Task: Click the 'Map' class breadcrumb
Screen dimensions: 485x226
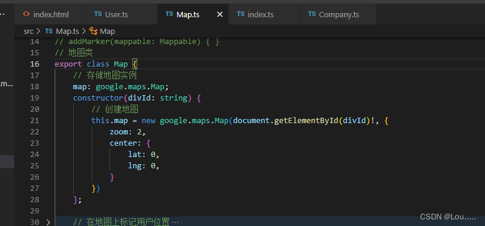Action: 108,32
